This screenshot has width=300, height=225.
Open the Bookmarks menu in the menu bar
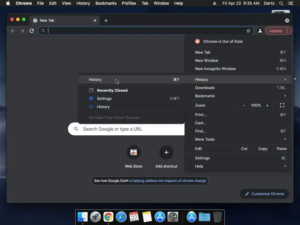(106, 3)
